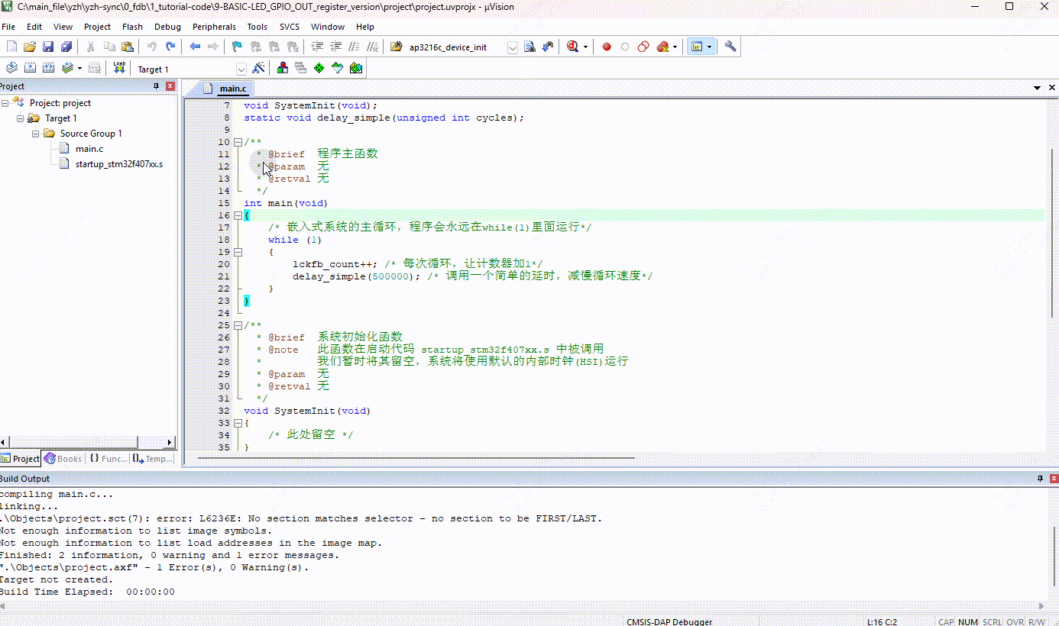Screen dimensions: 1059x626
Task: Expand the ap3216c_device_init find dropdown
Action: pos(512,47)
